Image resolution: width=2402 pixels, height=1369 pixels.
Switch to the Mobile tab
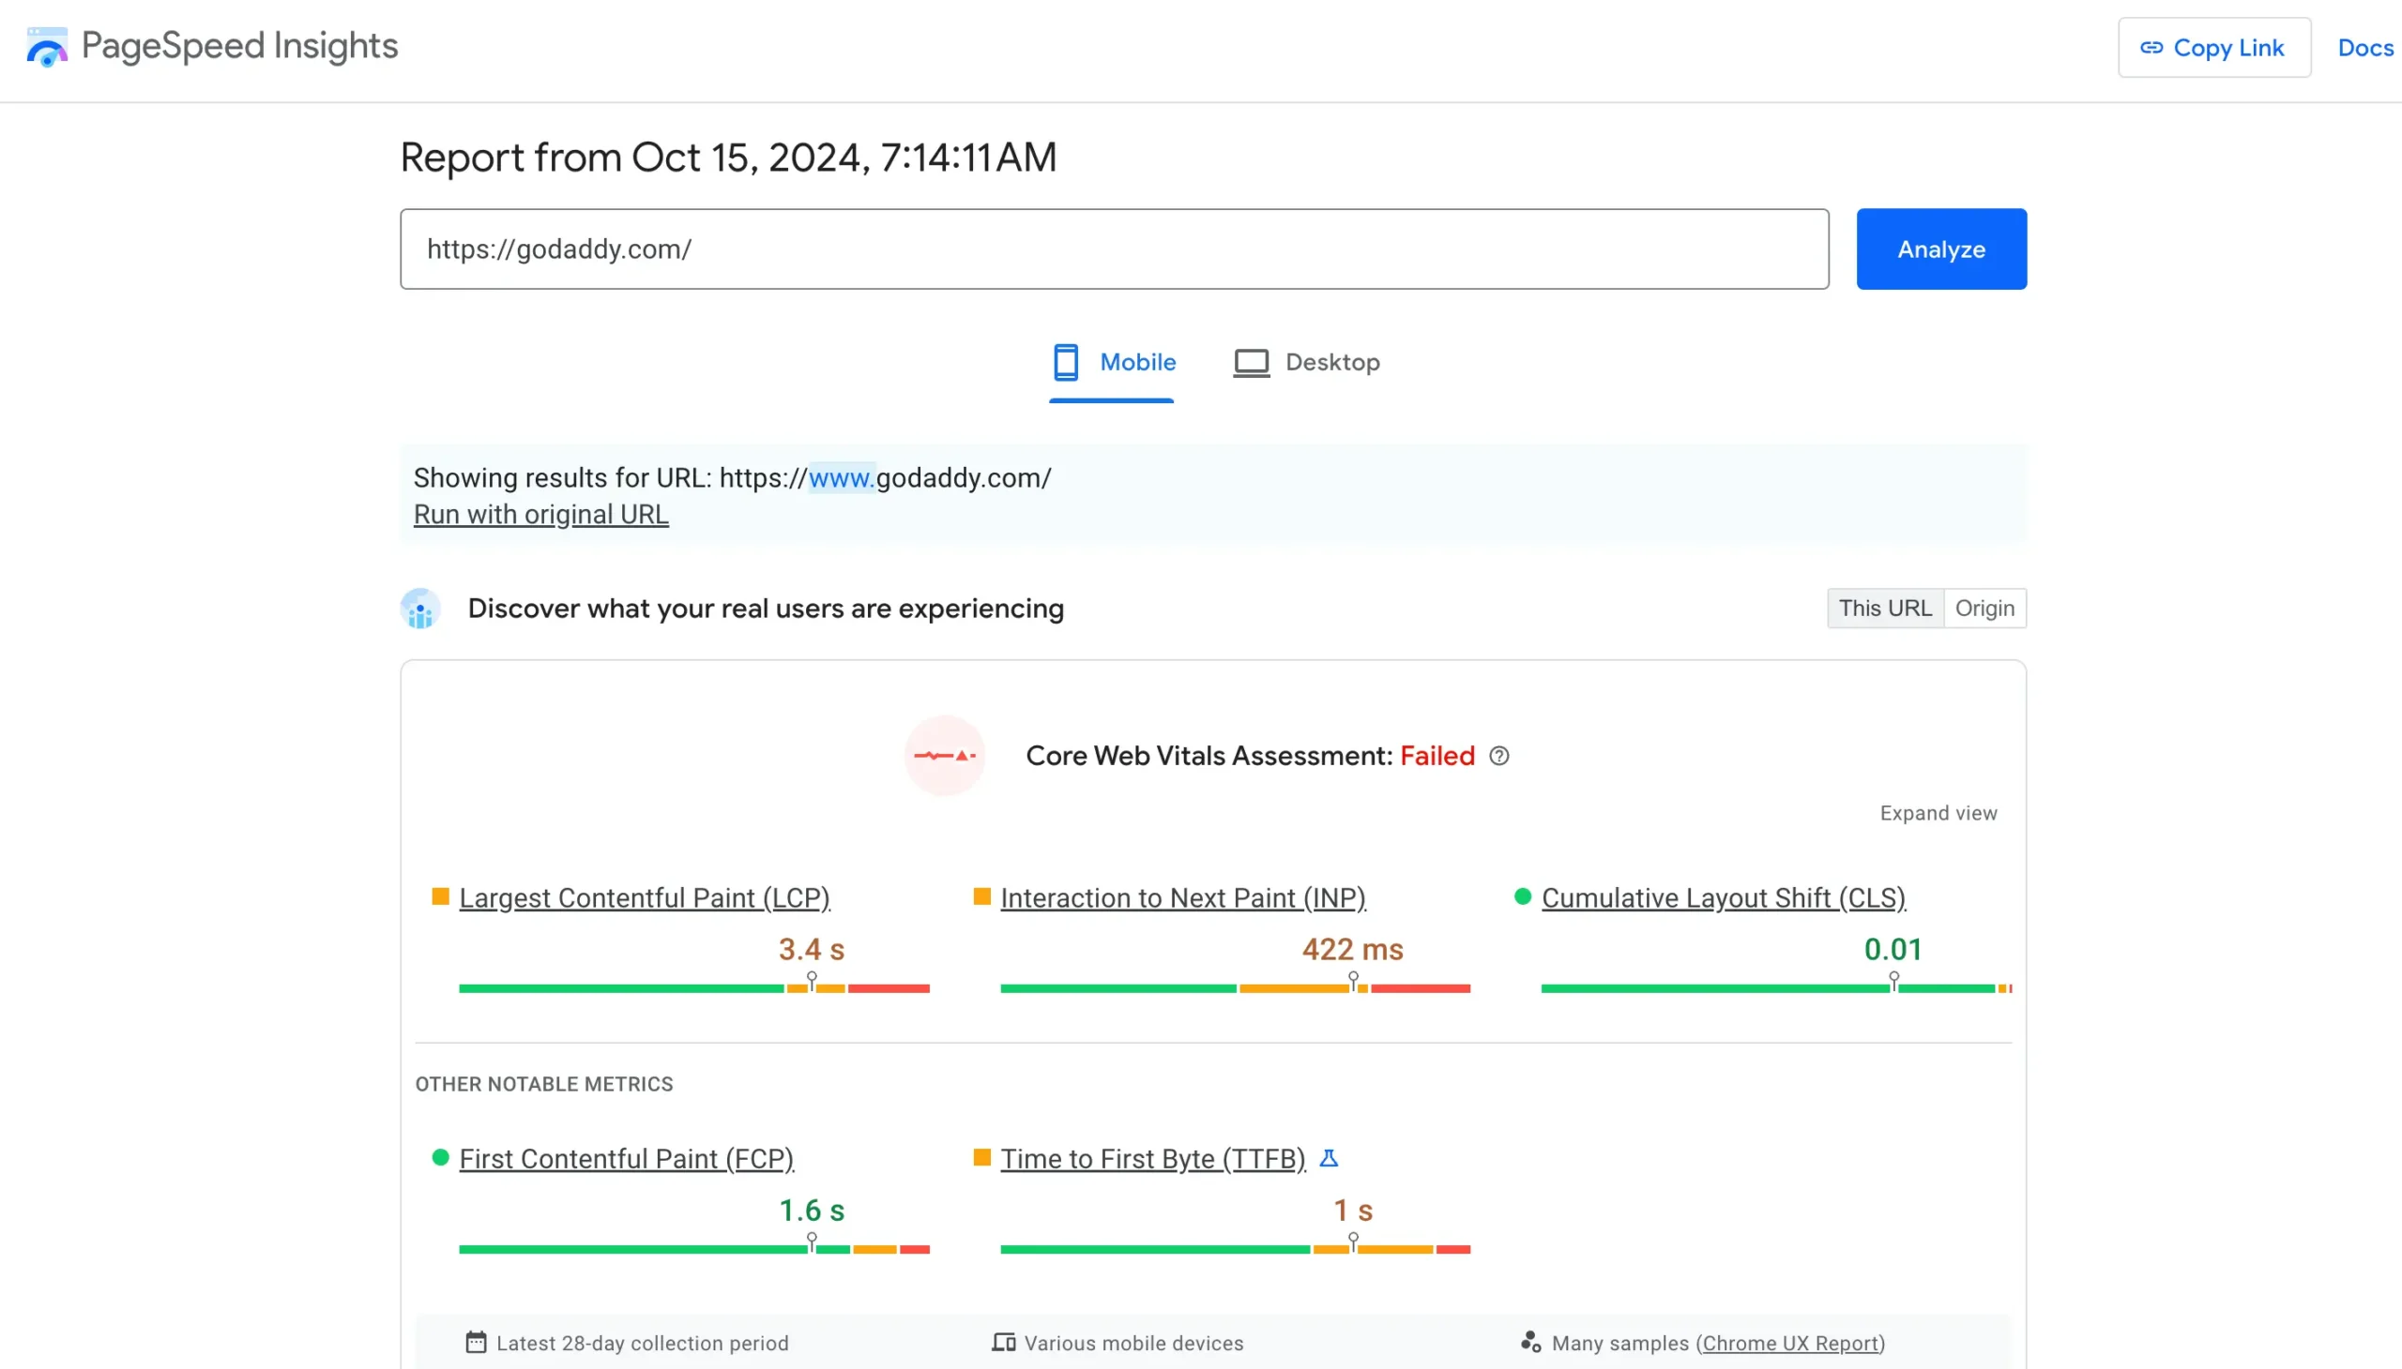tap(1112, 363)
